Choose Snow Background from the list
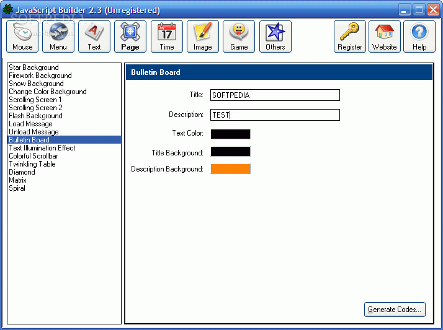This screenshot has height=330, width=443. click(x=64, y=84)
